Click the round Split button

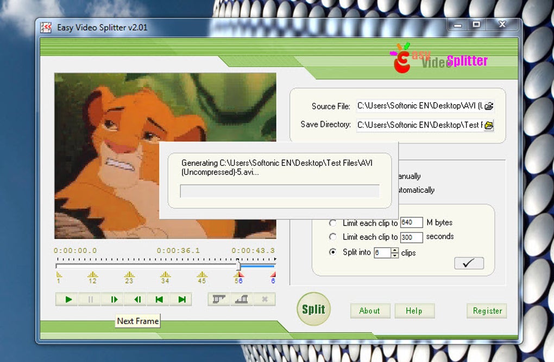(x=313, y=309)
